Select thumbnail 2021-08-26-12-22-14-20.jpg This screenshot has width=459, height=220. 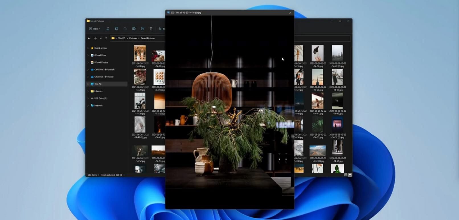(140, 77)
